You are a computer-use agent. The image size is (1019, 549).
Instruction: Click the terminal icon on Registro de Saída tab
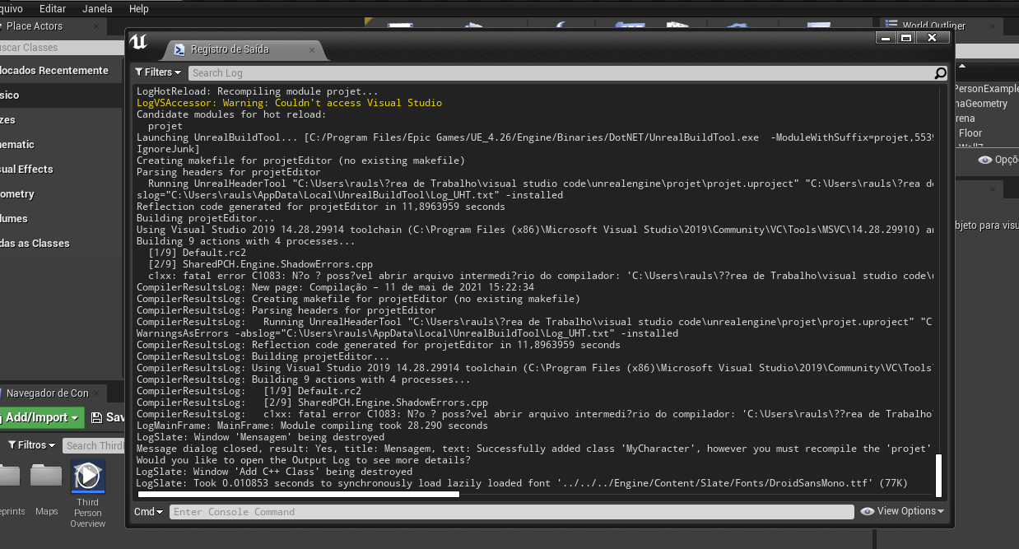coord(179,49)
